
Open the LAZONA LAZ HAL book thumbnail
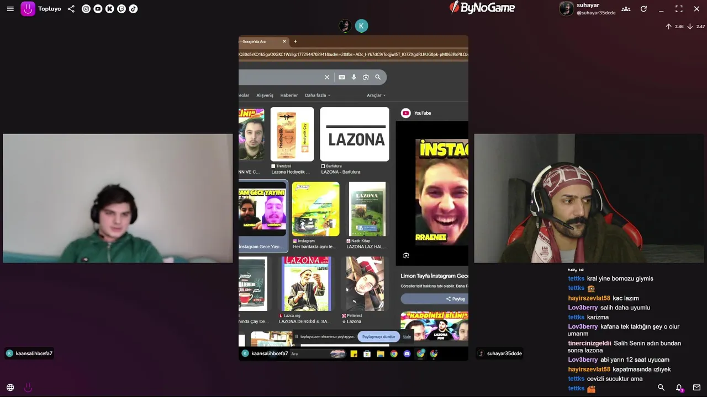click(367, 209)
